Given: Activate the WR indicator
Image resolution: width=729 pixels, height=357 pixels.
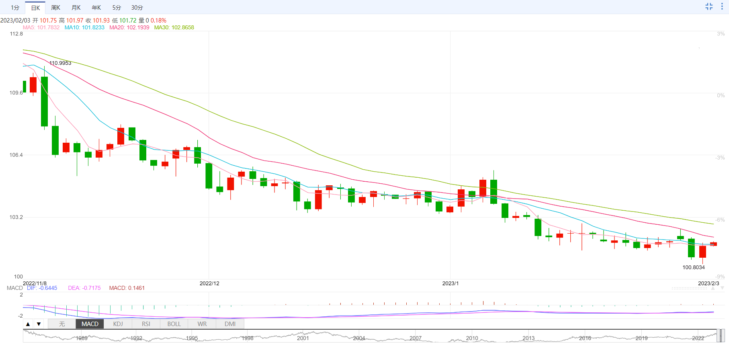Looking at the screenshot, I should (202, 324).
